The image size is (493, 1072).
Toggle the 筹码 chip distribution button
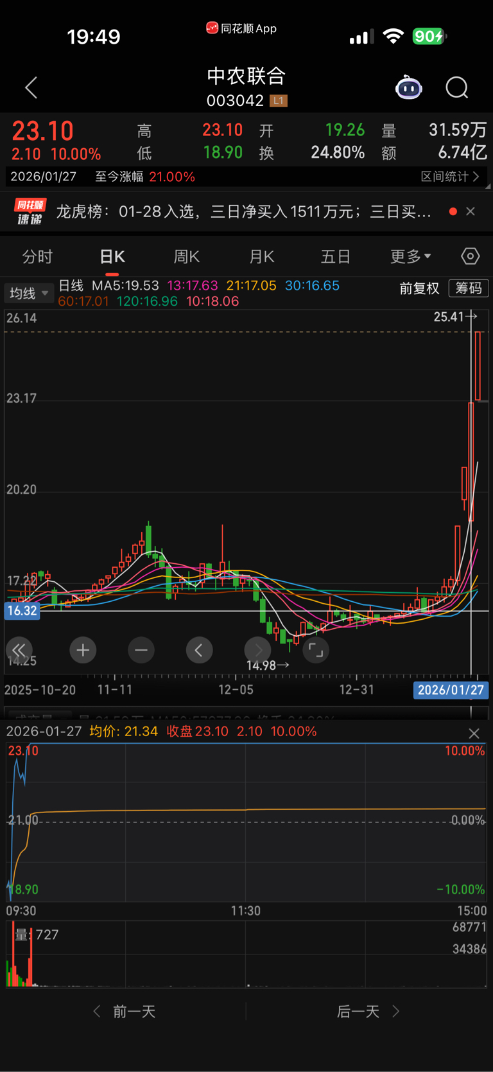coord(469,288)
